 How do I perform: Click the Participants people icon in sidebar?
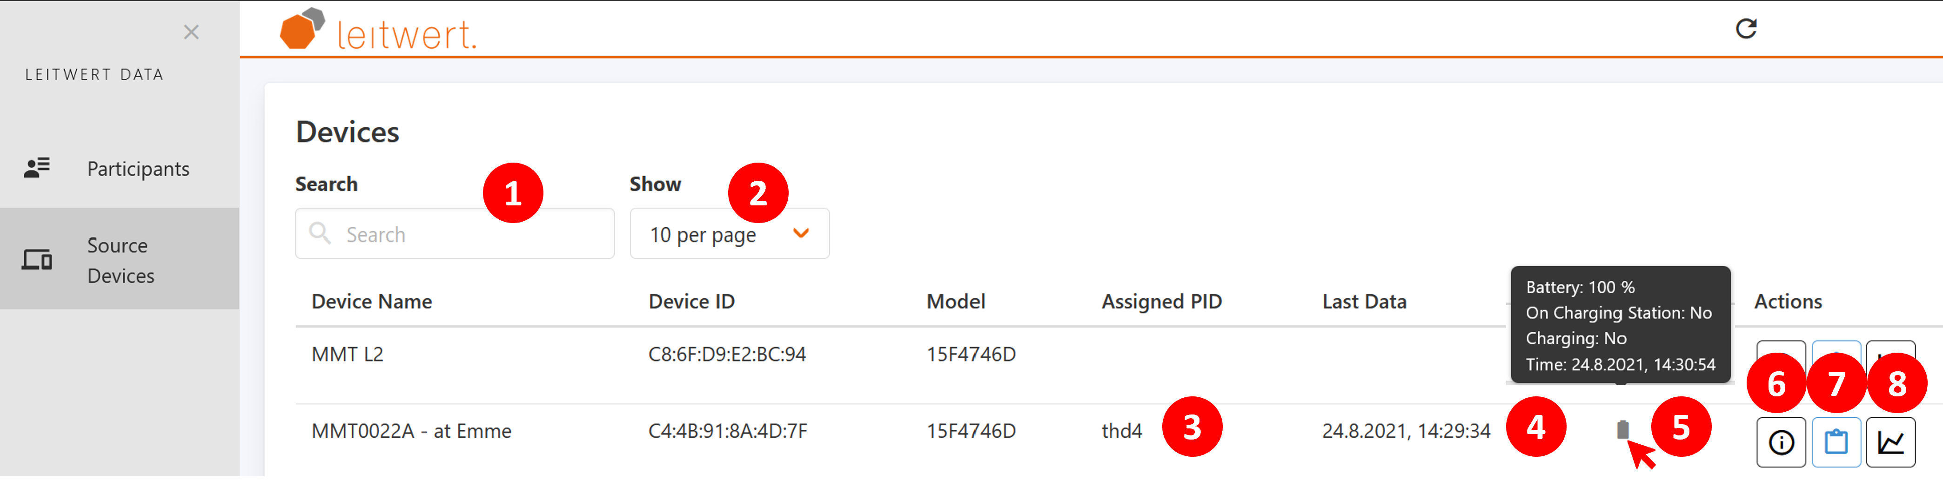coord(36,167)
